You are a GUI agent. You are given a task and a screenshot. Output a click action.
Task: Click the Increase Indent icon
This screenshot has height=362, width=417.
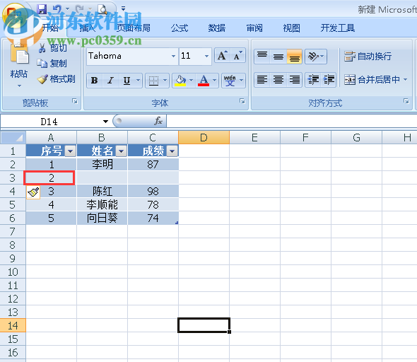[x=329, y=80]
